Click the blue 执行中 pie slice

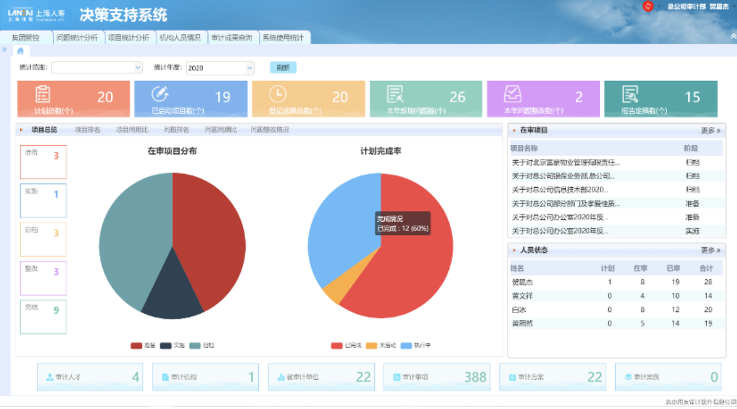(x=339, y=230)
